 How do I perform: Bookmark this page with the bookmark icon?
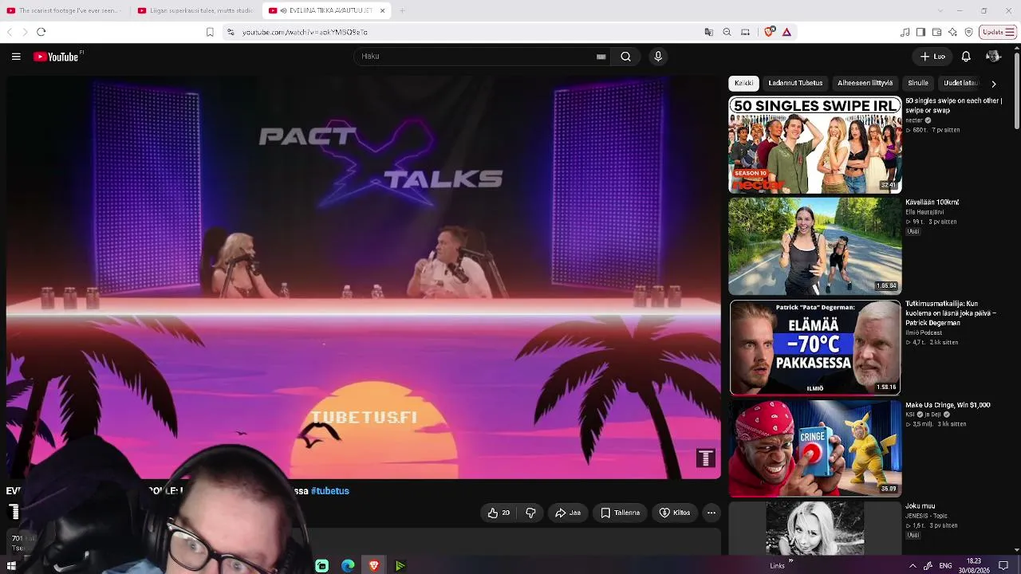(x=210, y=32)
